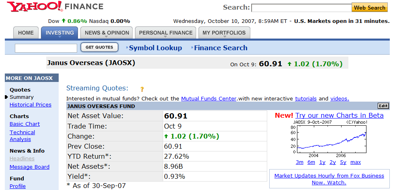The height and width of the screenshot is (190, 393).
Task: Open the Basic Chart link
Action: coord(25,124)
